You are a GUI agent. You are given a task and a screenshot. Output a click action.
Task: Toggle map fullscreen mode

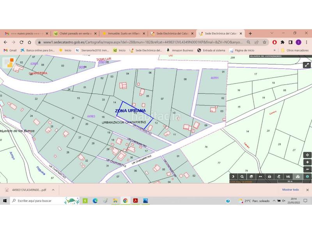tap(307, 65)
